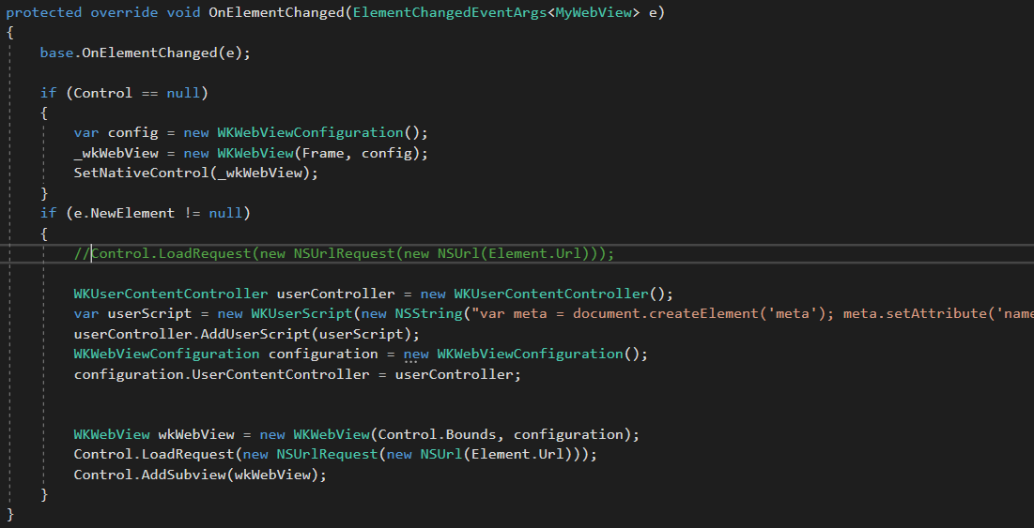
Task: Click the 'protected' keyword in the method signature
Action: tap(43, 12)
